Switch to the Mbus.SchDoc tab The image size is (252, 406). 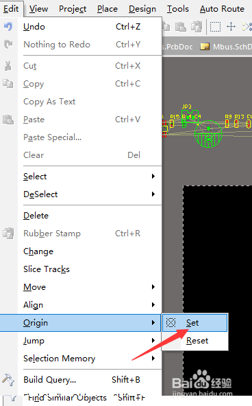click(x=226, y=47)
